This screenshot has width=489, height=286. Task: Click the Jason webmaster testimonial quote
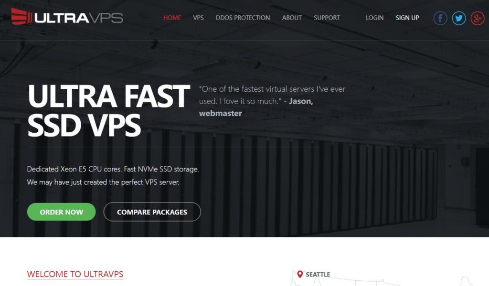pyautogui.click(x=272, y=101)
